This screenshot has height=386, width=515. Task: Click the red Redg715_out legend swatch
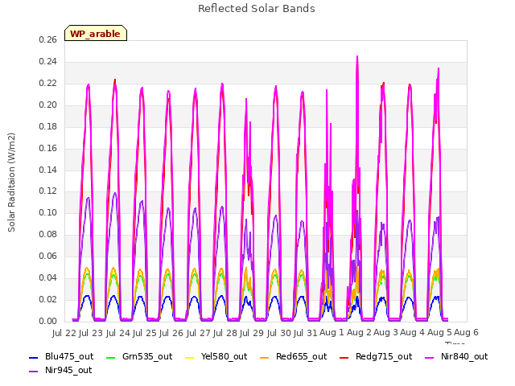point(344,357)
